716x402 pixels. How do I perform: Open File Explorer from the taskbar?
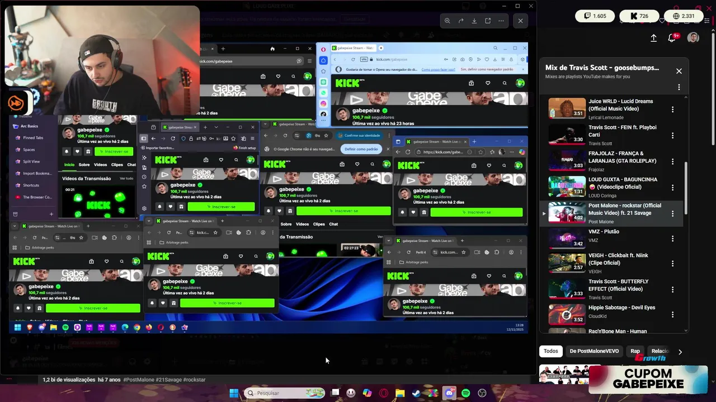tap(400, 393)
